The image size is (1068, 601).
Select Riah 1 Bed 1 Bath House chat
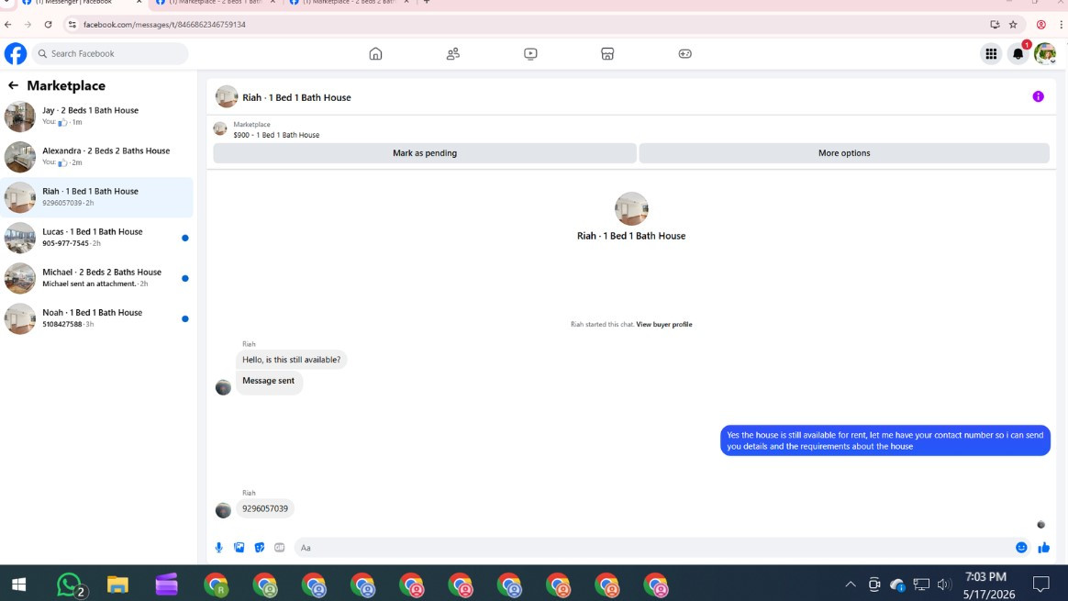tap(97, 197)
